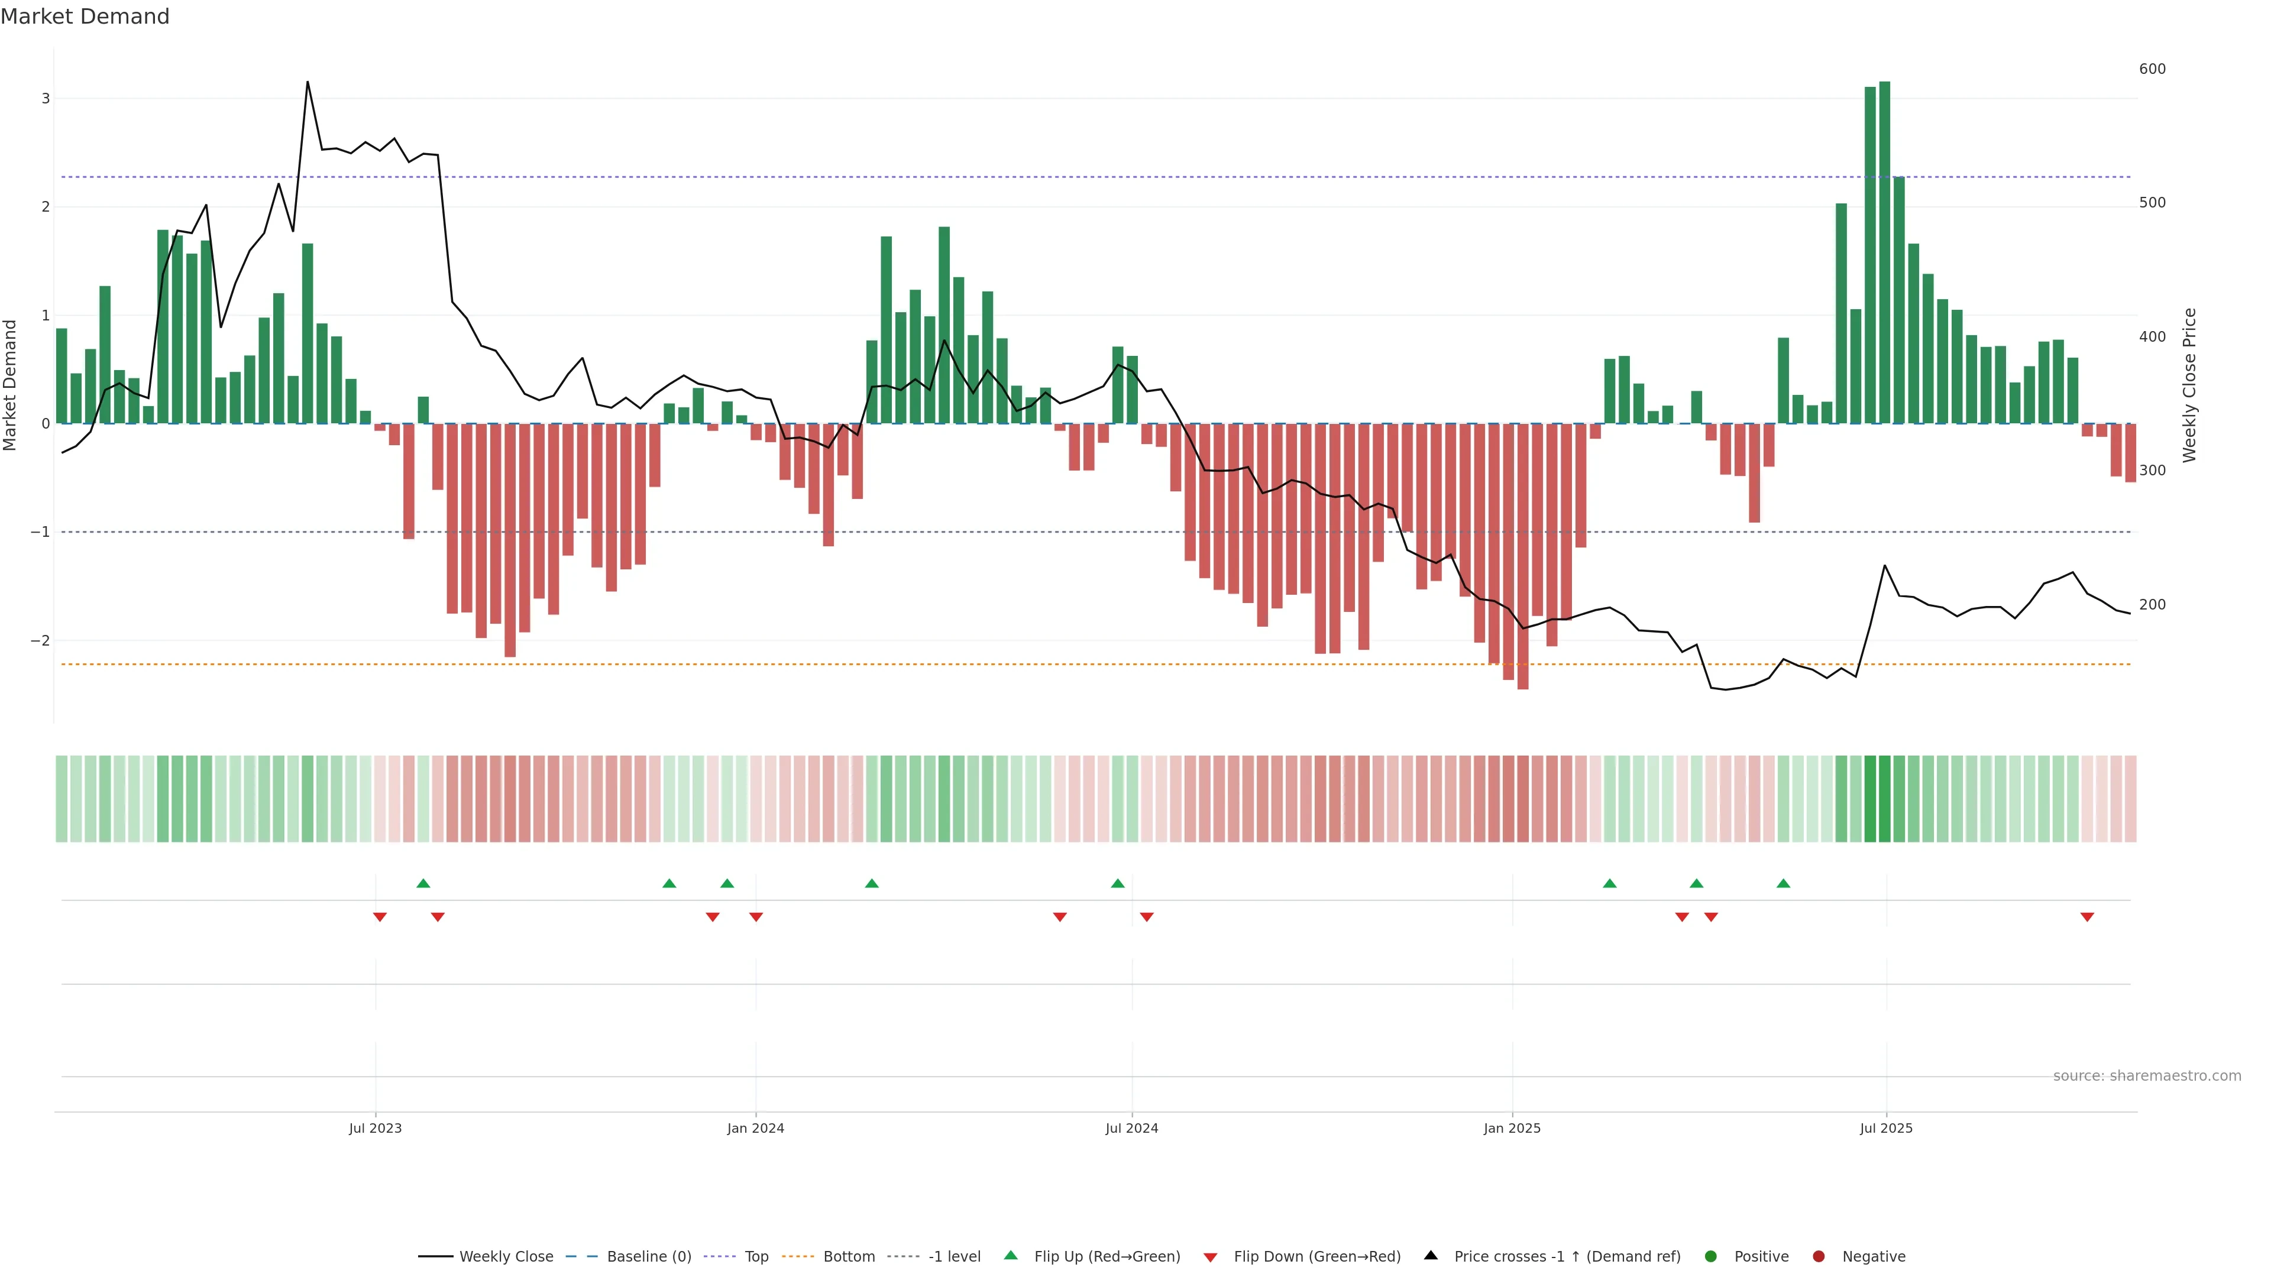Screen dimensions: 2271x1277
Task: Click black triangle Price crosses -1 legend icon
Action: point(1431,1256)
